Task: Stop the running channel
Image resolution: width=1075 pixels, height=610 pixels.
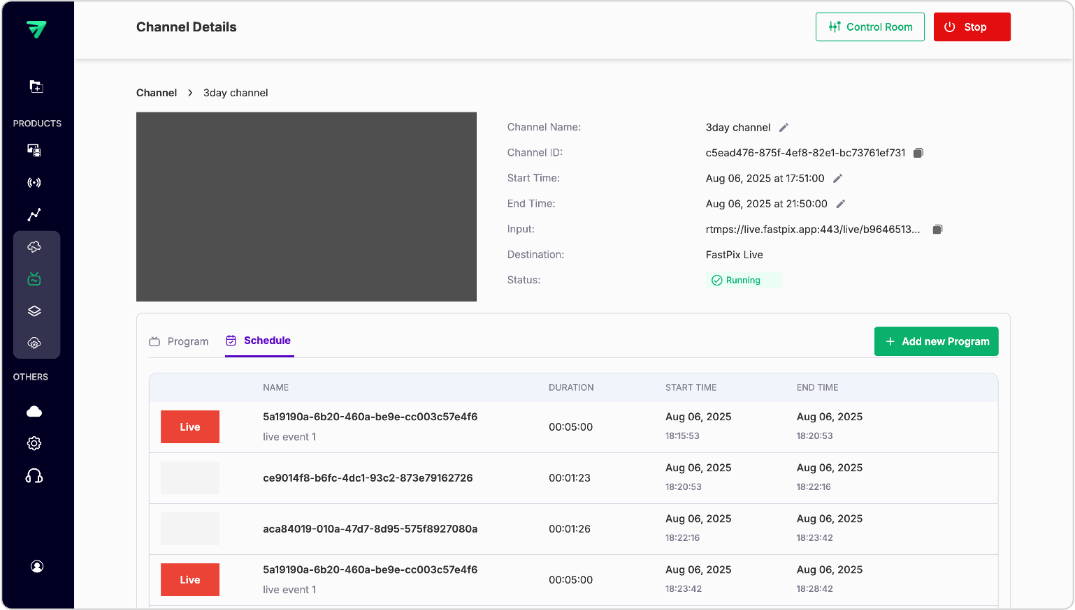Action: [x=972, y=27]
